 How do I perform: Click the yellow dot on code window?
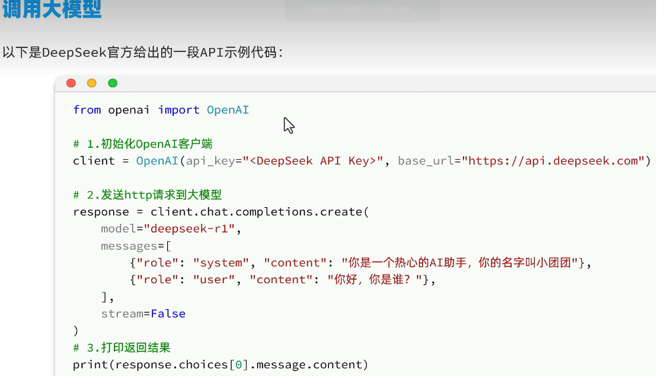[92, 83]
